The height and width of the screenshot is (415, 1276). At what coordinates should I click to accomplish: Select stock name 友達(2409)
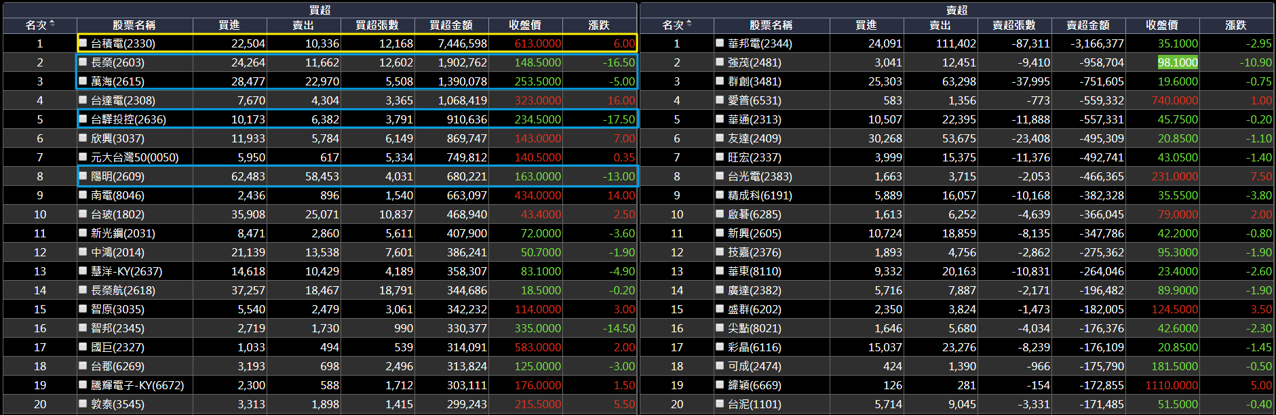(x=754, y=138)
